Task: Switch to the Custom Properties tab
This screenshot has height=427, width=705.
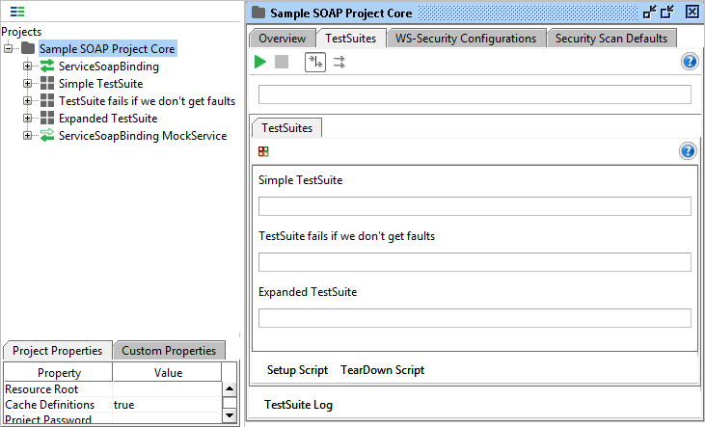Action: click(169, 351)
